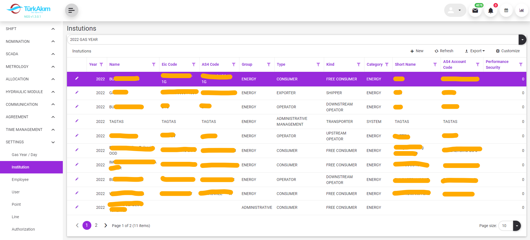Expand the 2022 GAS YEAR dropdown
530x240 pixels.
522,40
